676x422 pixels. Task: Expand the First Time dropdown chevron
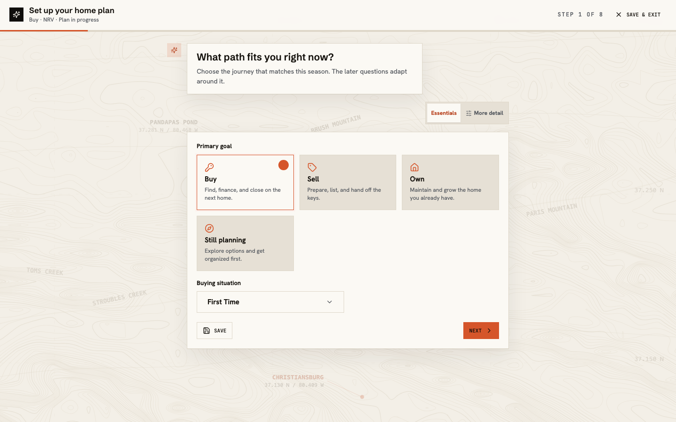(x=330, y=302)
